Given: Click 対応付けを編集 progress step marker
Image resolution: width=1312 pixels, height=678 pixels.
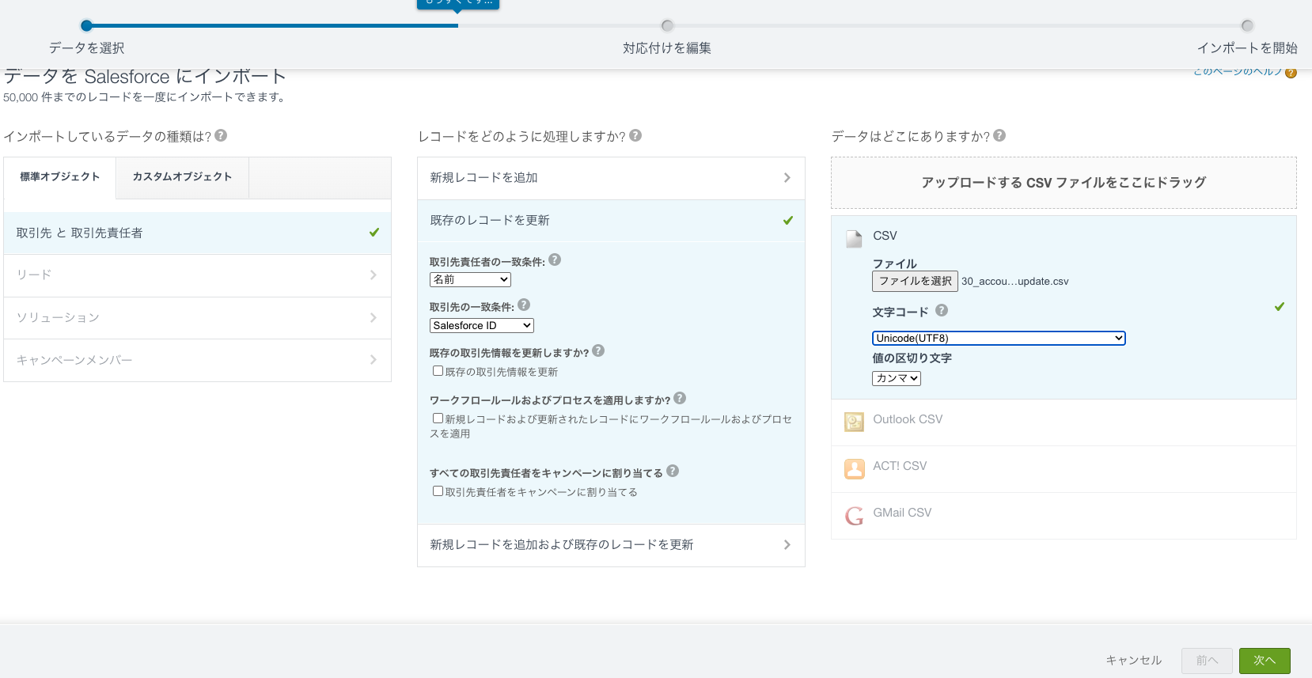Looking at the screenshot, I should tap(667, 26).
